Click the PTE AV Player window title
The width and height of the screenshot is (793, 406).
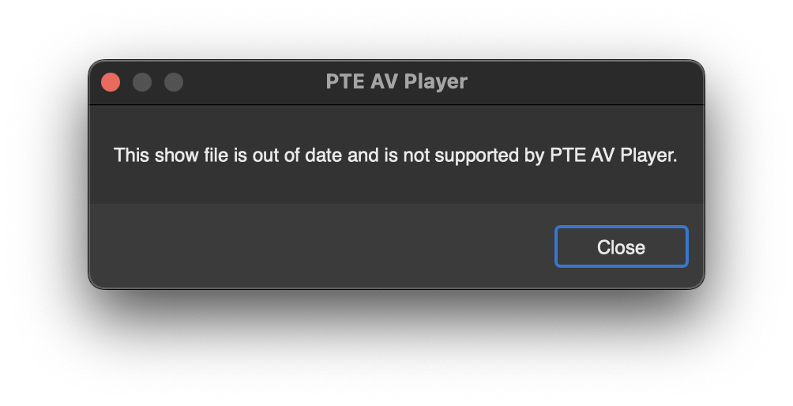click(396, 82)
